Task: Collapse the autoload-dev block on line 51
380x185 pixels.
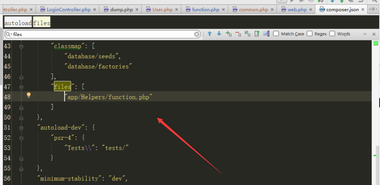Action: pos(21,128)
